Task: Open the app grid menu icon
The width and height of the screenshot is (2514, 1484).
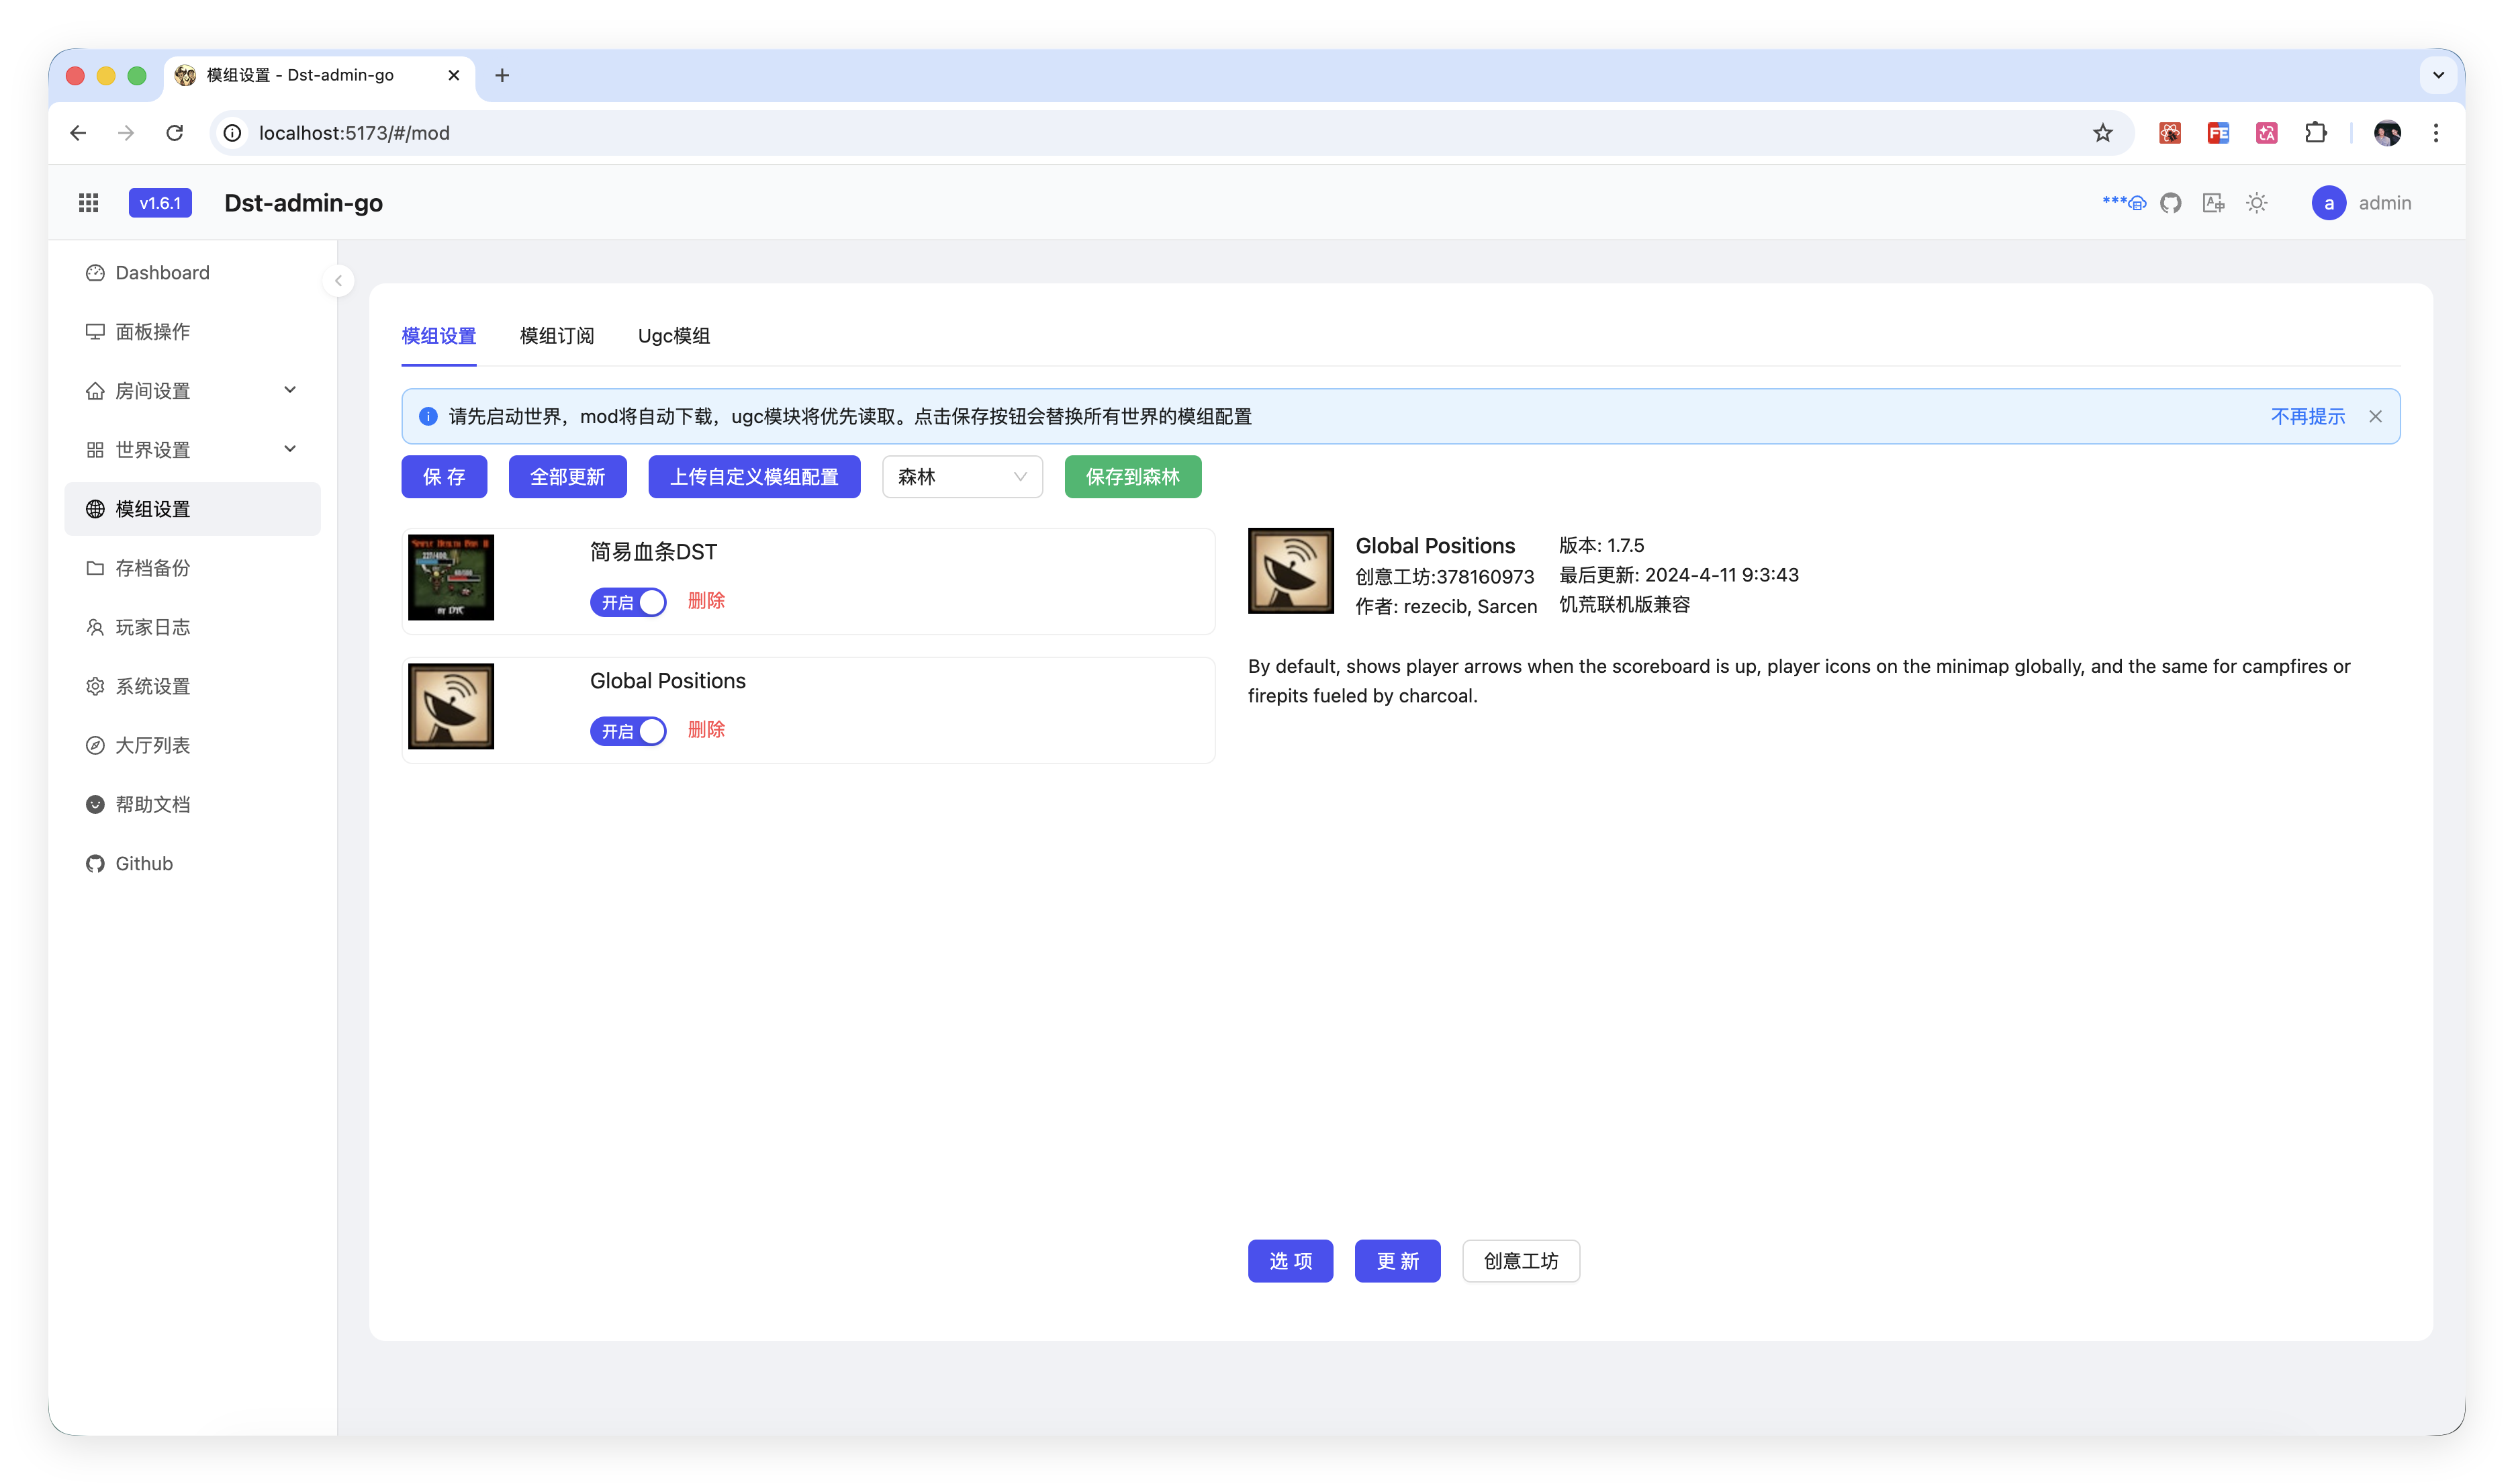Action: pos(89,203)
